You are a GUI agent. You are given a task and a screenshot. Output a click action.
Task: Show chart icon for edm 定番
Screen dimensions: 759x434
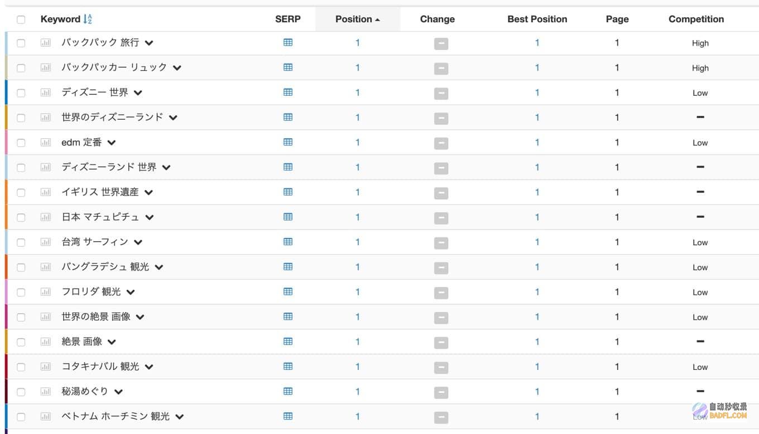[46, 143]
